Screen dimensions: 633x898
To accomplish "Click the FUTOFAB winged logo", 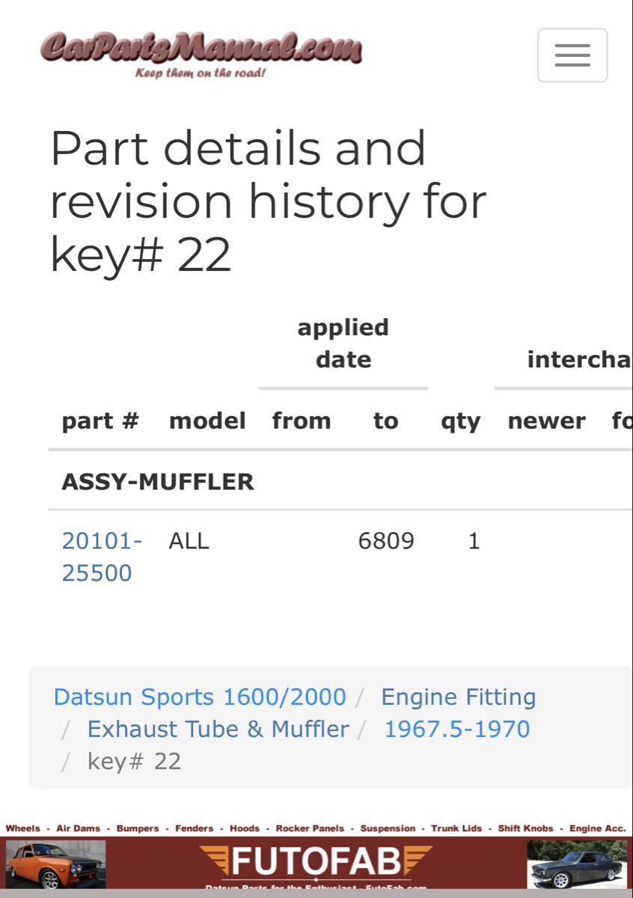I will pyautogui.click(x=316, y=863).
